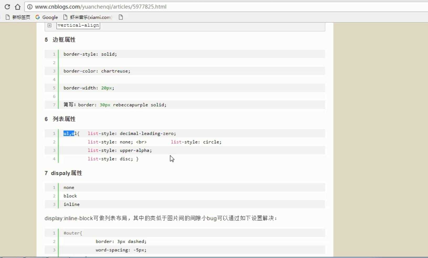Click the heading 5 边框属性
Image resolution: width=428 pixels, height=258 pixels.
[60, 40]
